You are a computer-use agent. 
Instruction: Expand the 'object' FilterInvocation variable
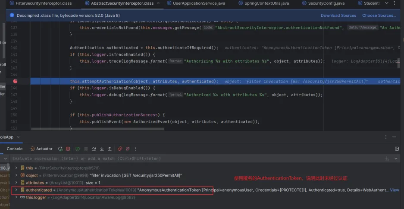16,175
